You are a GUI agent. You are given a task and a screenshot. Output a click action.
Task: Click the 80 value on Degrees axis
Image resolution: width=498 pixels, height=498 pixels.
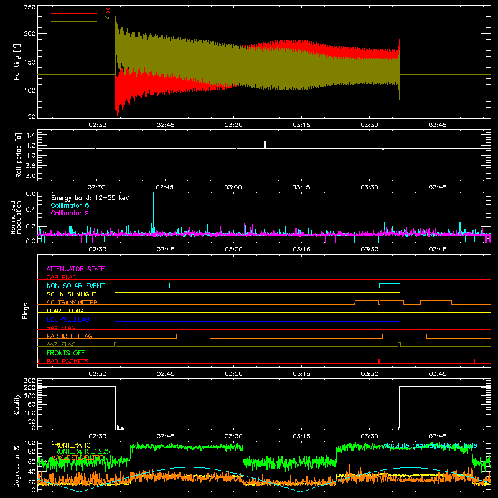click(32, 451)
